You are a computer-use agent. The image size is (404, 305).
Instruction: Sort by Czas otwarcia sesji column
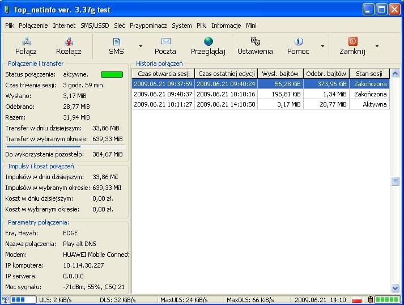pos(163,74)
